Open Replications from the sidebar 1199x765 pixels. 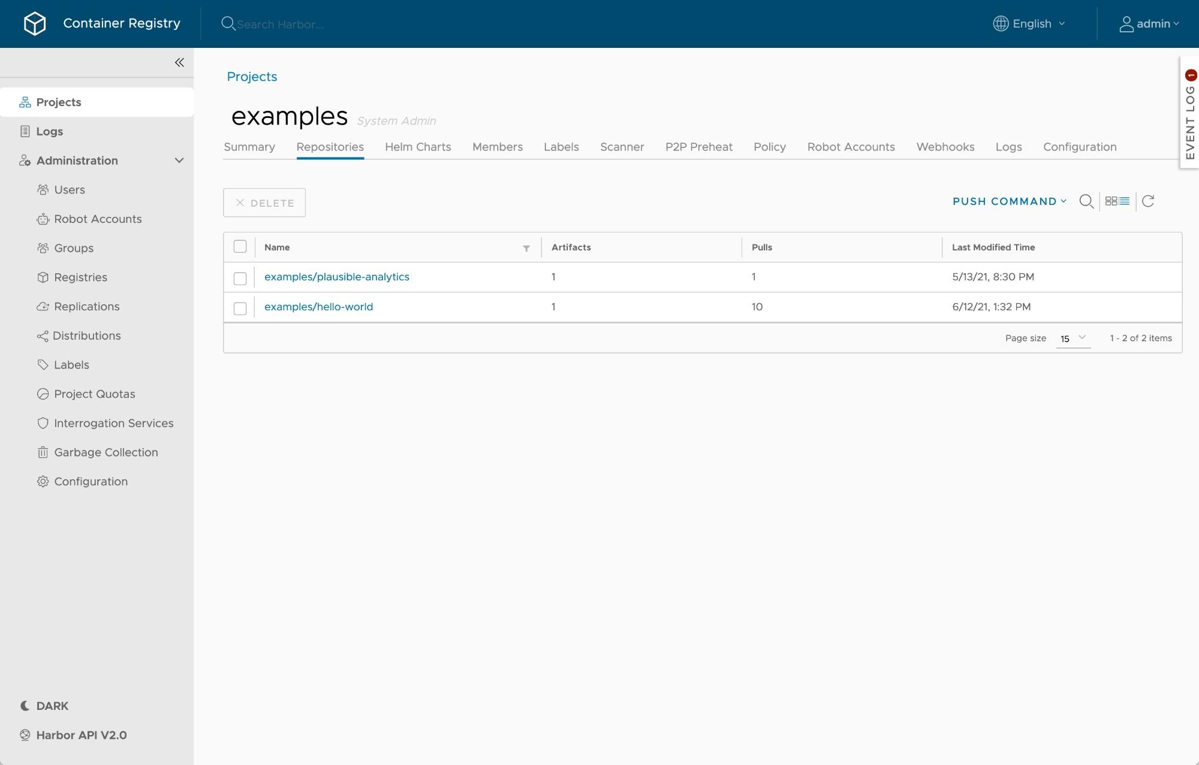(86, 306)
